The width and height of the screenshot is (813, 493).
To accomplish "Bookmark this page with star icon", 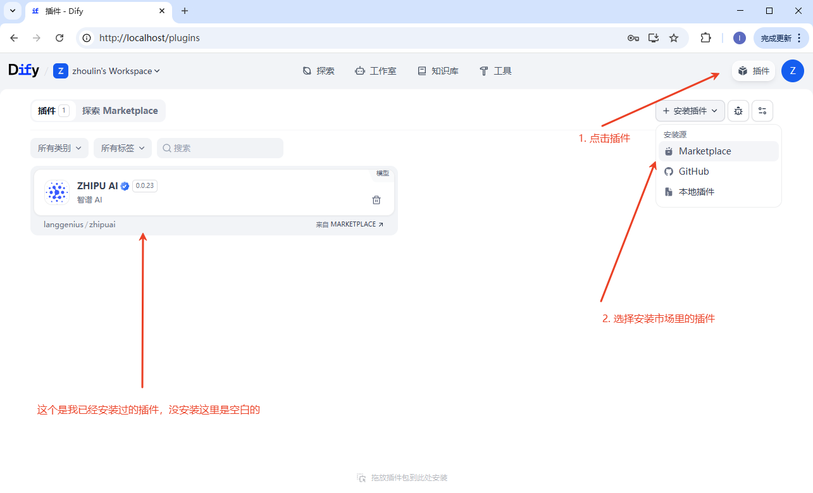I will click(x=674, y=38).
